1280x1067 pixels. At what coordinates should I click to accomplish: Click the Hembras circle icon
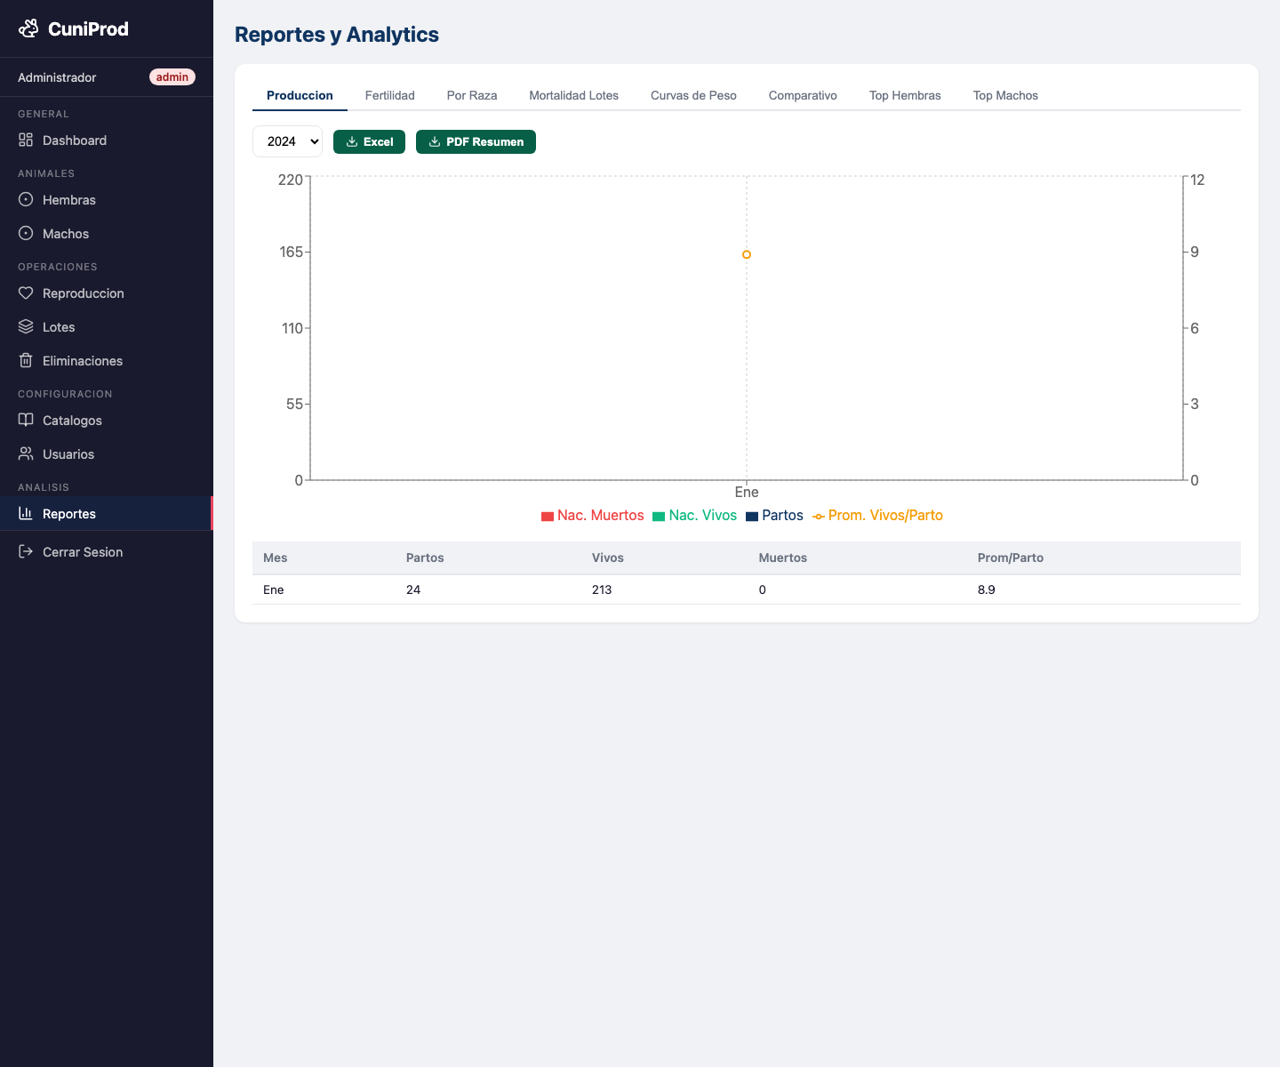[x=26, y=199]
